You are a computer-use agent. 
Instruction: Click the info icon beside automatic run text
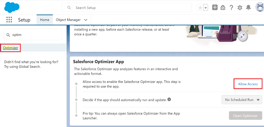coord(169,99)
